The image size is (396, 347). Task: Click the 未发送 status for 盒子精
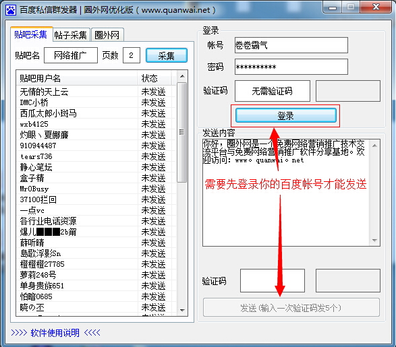coord(153,178)
